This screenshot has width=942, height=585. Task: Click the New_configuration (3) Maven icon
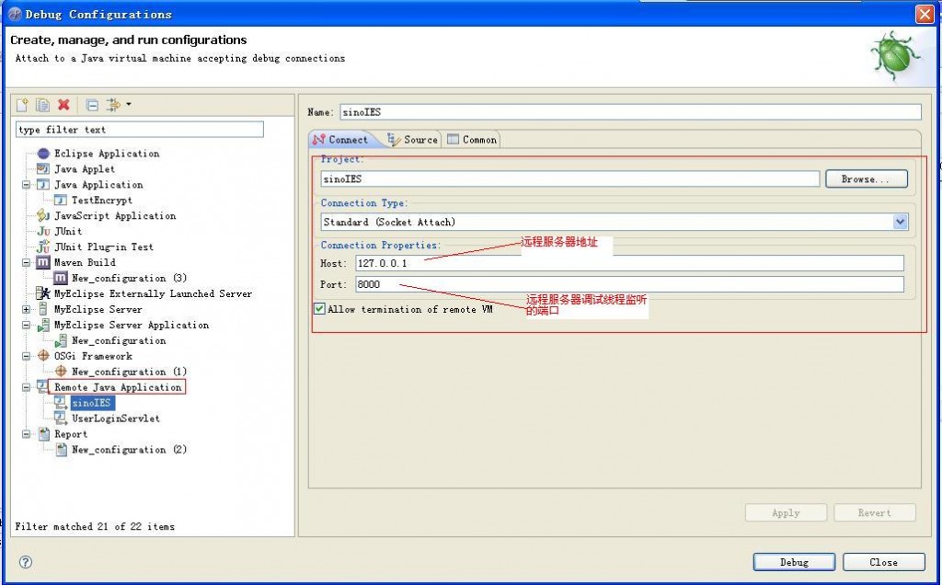click(x=60, y=278)
